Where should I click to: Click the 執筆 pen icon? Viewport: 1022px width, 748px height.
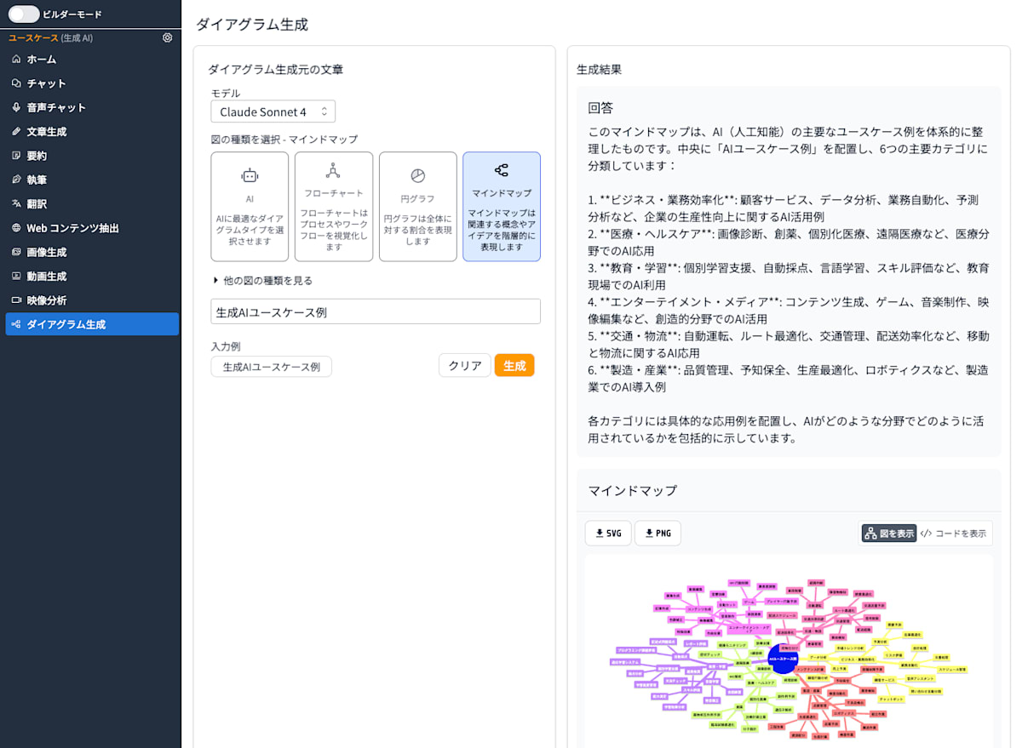16,180
